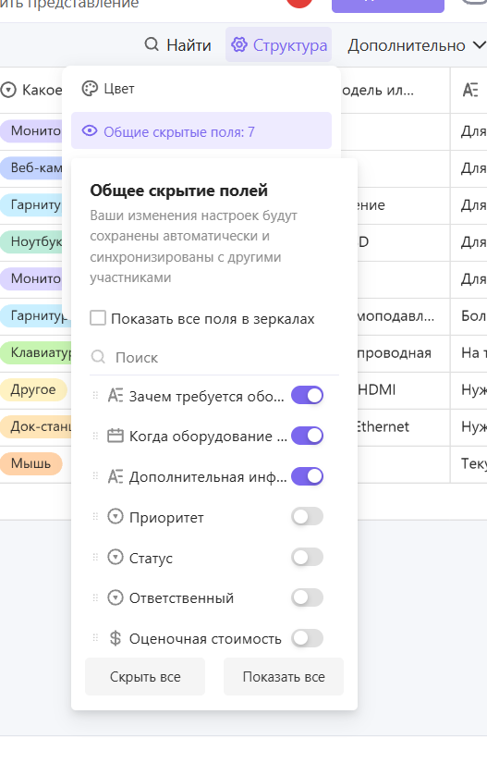The image size is (487, 763).
Task: Click the dollar icon of Оценочная стоимость
Action: click(116, 638)
